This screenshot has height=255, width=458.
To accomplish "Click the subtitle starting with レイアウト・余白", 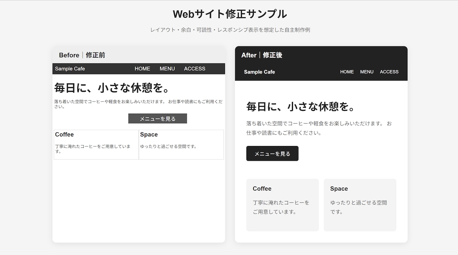I will click(x=230, y=30).
